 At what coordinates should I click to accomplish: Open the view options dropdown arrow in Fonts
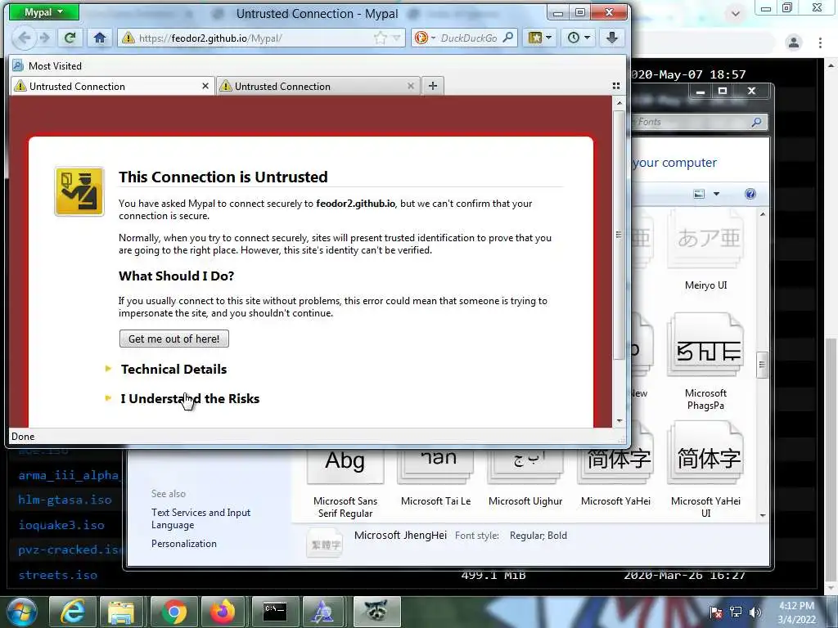click(x=716, y=194)
